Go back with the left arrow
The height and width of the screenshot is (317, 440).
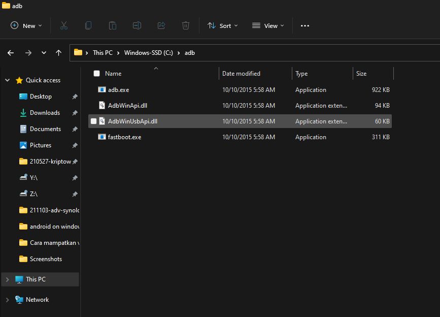coord(11,53)
